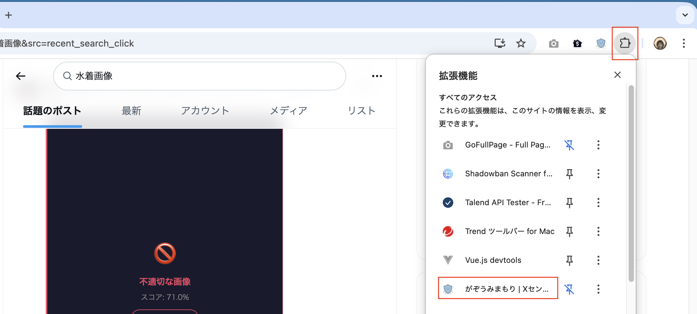Screen dimensions: 697x314
Task: Click the Talend checkmark icon
Action: 448,203
